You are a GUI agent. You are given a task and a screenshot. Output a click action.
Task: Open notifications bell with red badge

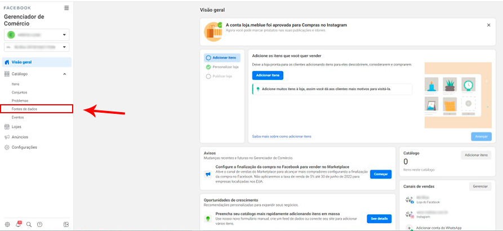[x=18, y=224]
